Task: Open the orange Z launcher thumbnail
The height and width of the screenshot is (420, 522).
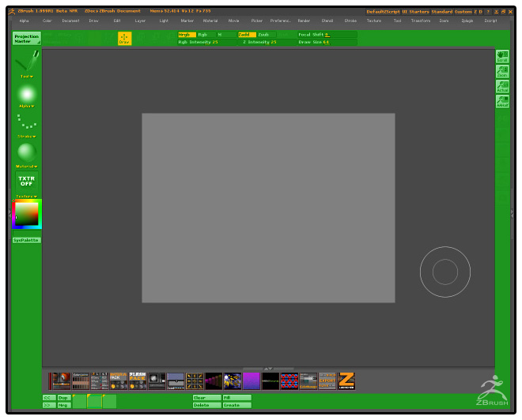Action: pyautogui.click(x=346, y=381)
